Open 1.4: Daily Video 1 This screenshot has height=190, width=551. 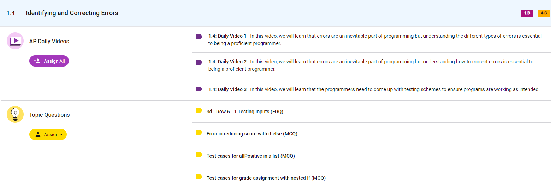(x=227, y=36)
